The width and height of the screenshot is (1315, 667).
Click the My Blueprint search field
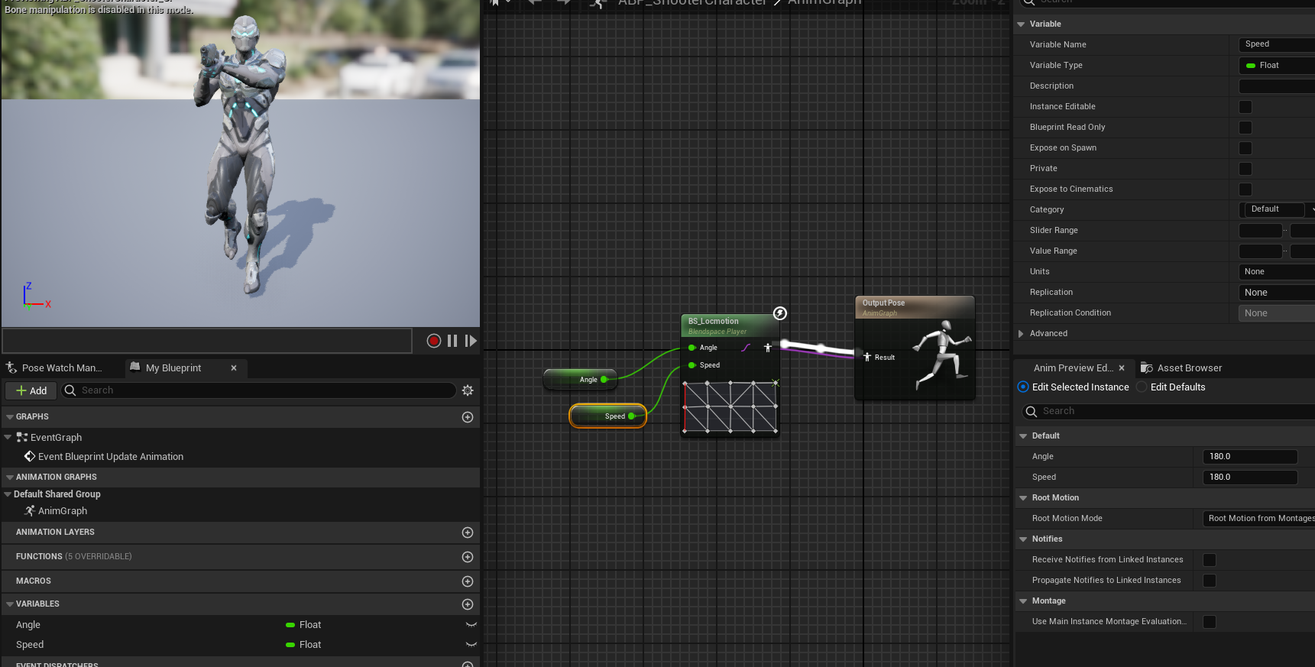(x=258, y=390)
